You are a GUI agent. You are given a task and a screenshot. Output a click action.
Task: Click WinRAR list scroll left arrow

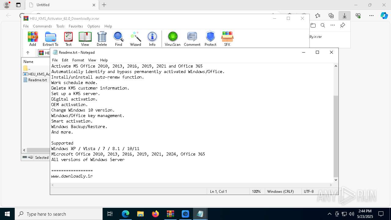coord(24,150)
